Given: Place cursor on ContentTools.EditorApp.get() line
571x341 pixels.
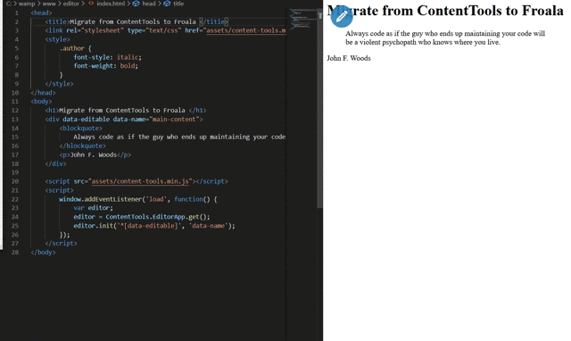Looking at the screenshot, I should (x=142, y=217).
